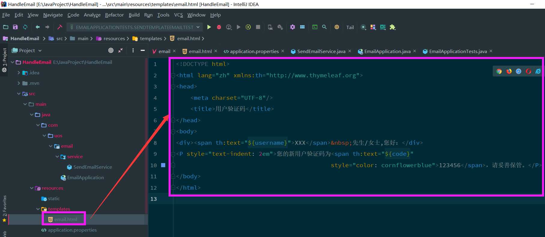Expand the .mvn folder

tap(19, 83)
